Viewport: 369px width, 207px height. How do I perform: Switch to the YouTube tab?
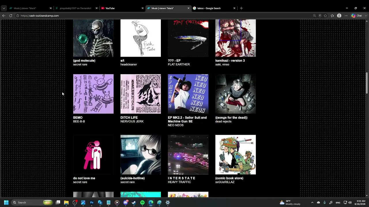pyautogui.click(x=122, y=8)
